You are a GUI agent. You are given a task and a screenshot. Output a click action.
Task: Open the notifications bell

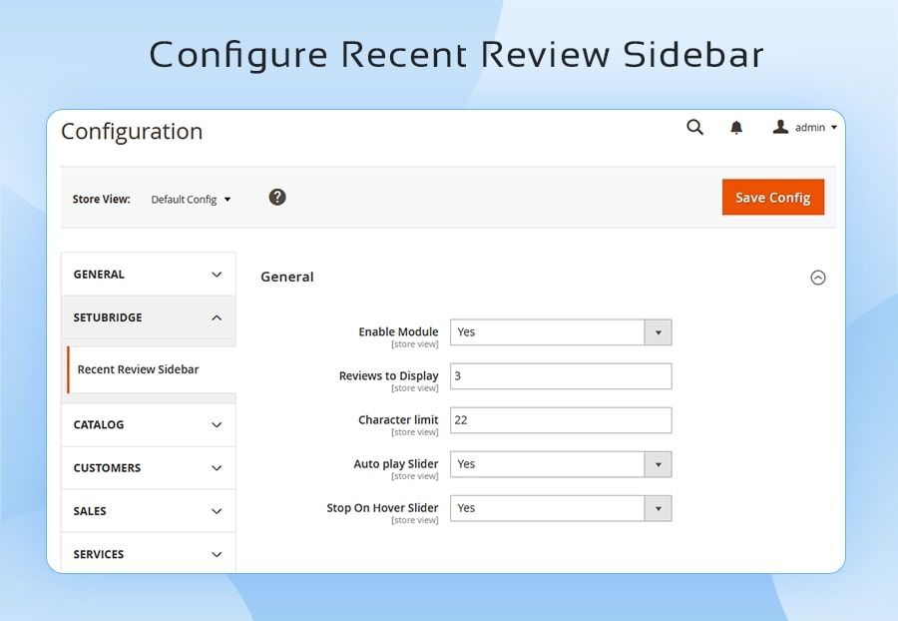[x=736, y=128]
